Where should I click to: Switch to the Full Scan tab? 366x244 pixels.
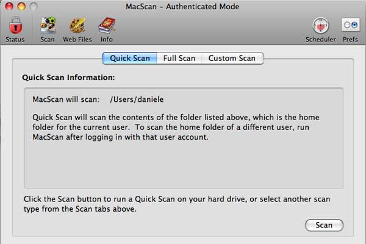pyautogui.click(x=179, y=59)
